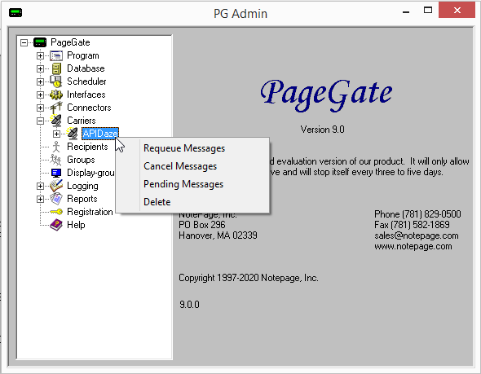Viewport: 481px width, 374px height.
Task: Click the APIDaze carrier dish icon
Action: [x=73, y=134]
